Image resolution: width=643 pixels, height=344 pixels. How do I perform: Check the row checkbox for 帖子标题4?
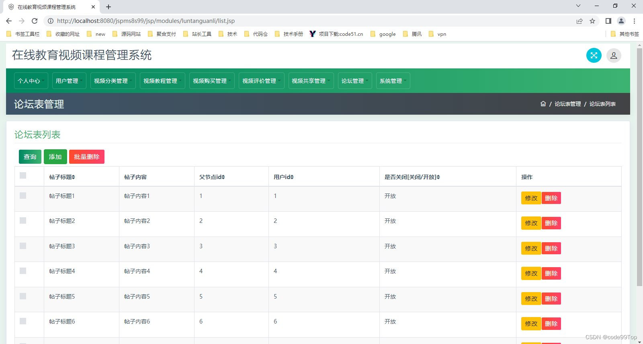pyautogui.click(x=23, y=271)
